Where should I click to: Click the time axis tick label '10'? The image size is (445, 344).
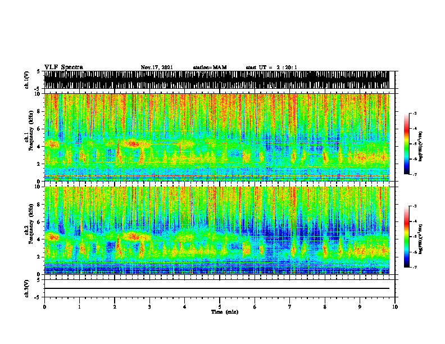395,307
